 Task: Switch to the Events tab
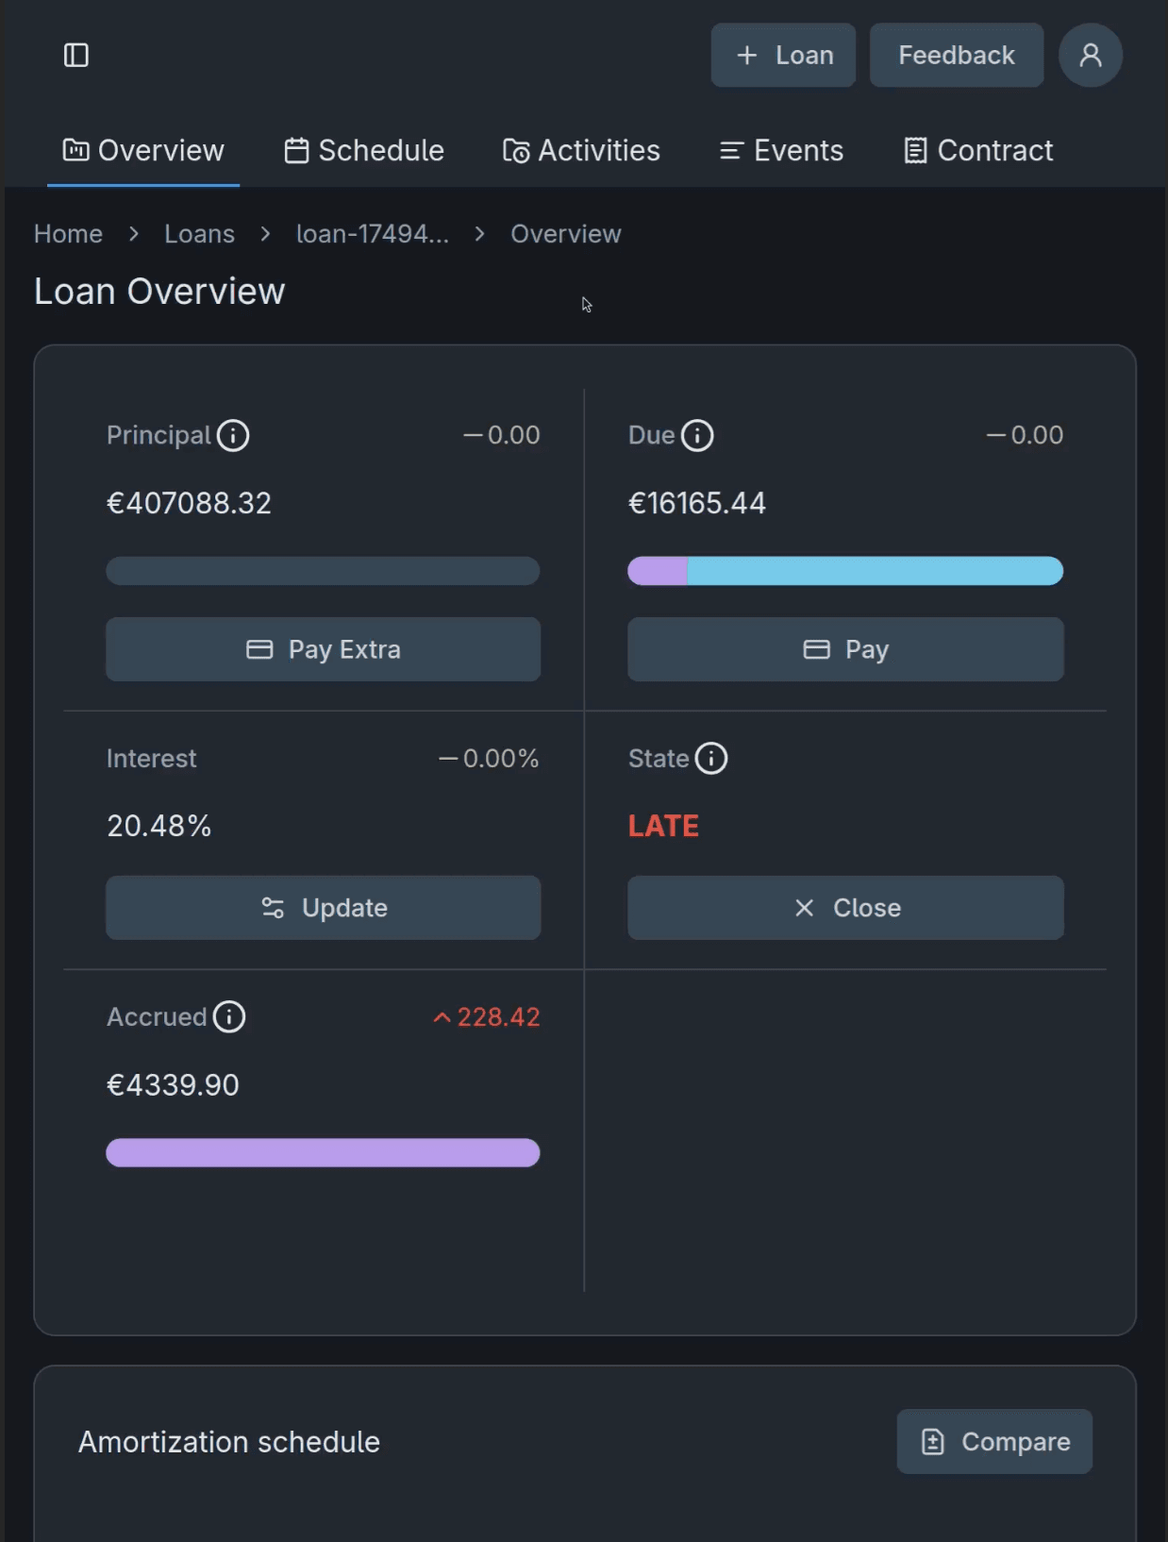780,150
